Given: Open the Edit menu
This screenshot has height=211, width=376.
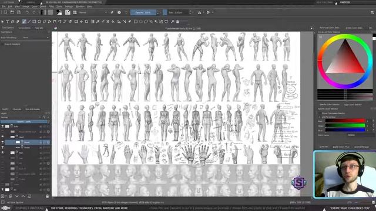Looking at the screenshot, I should (x=10, y=6).
